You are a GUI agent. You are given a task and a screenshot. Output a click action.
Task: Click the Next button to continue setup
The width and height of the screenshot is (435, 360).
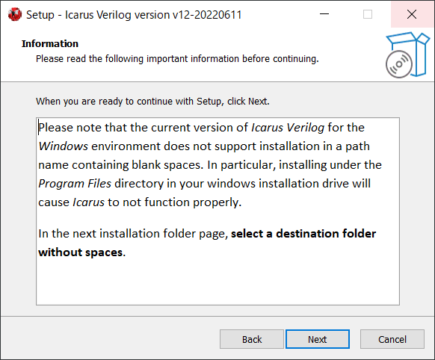point(318,339)
